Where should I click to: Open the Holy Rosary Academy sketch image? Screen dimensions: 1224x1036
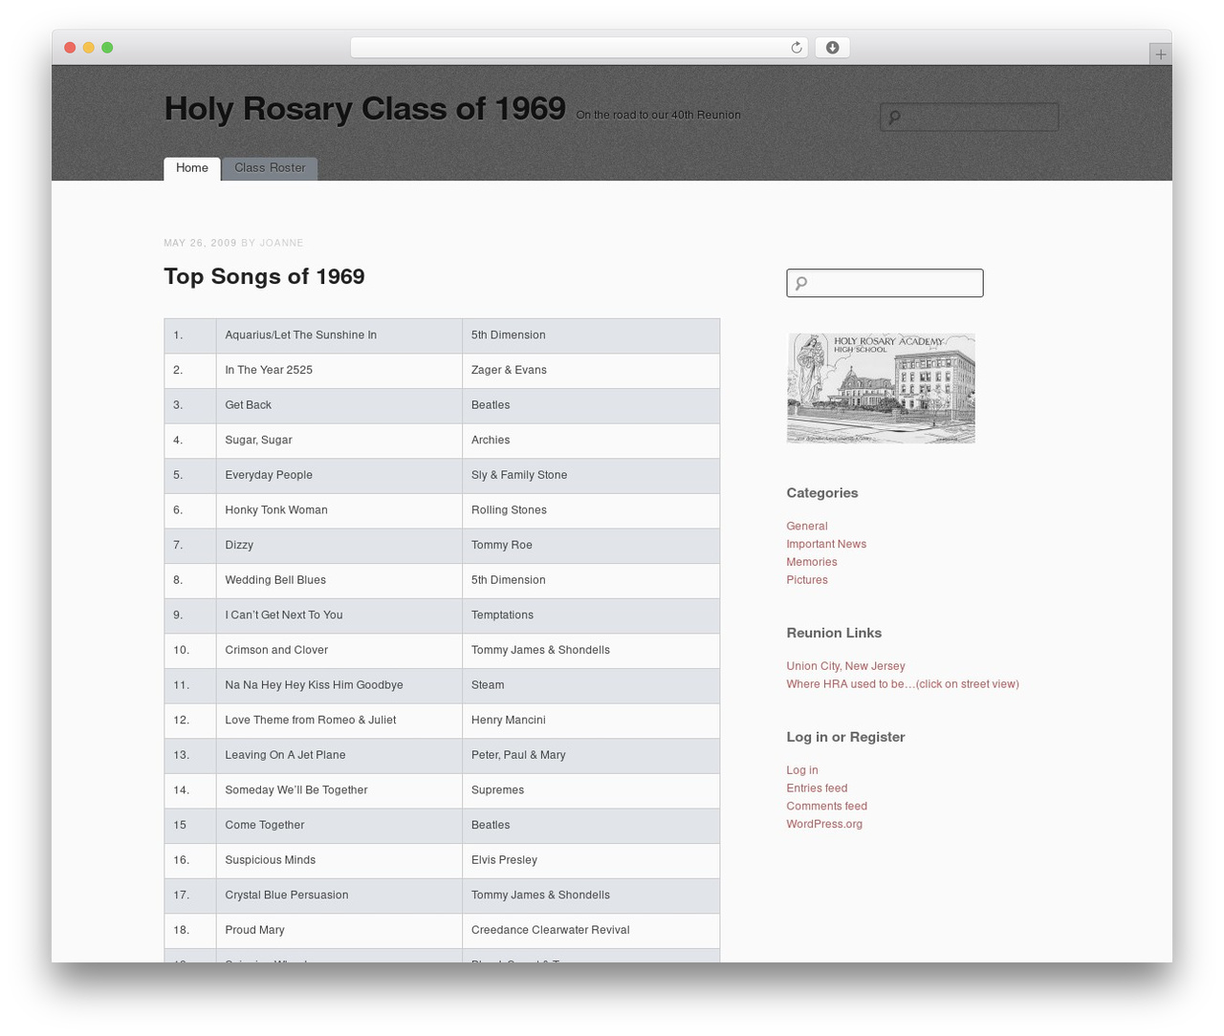coord(881,388)
